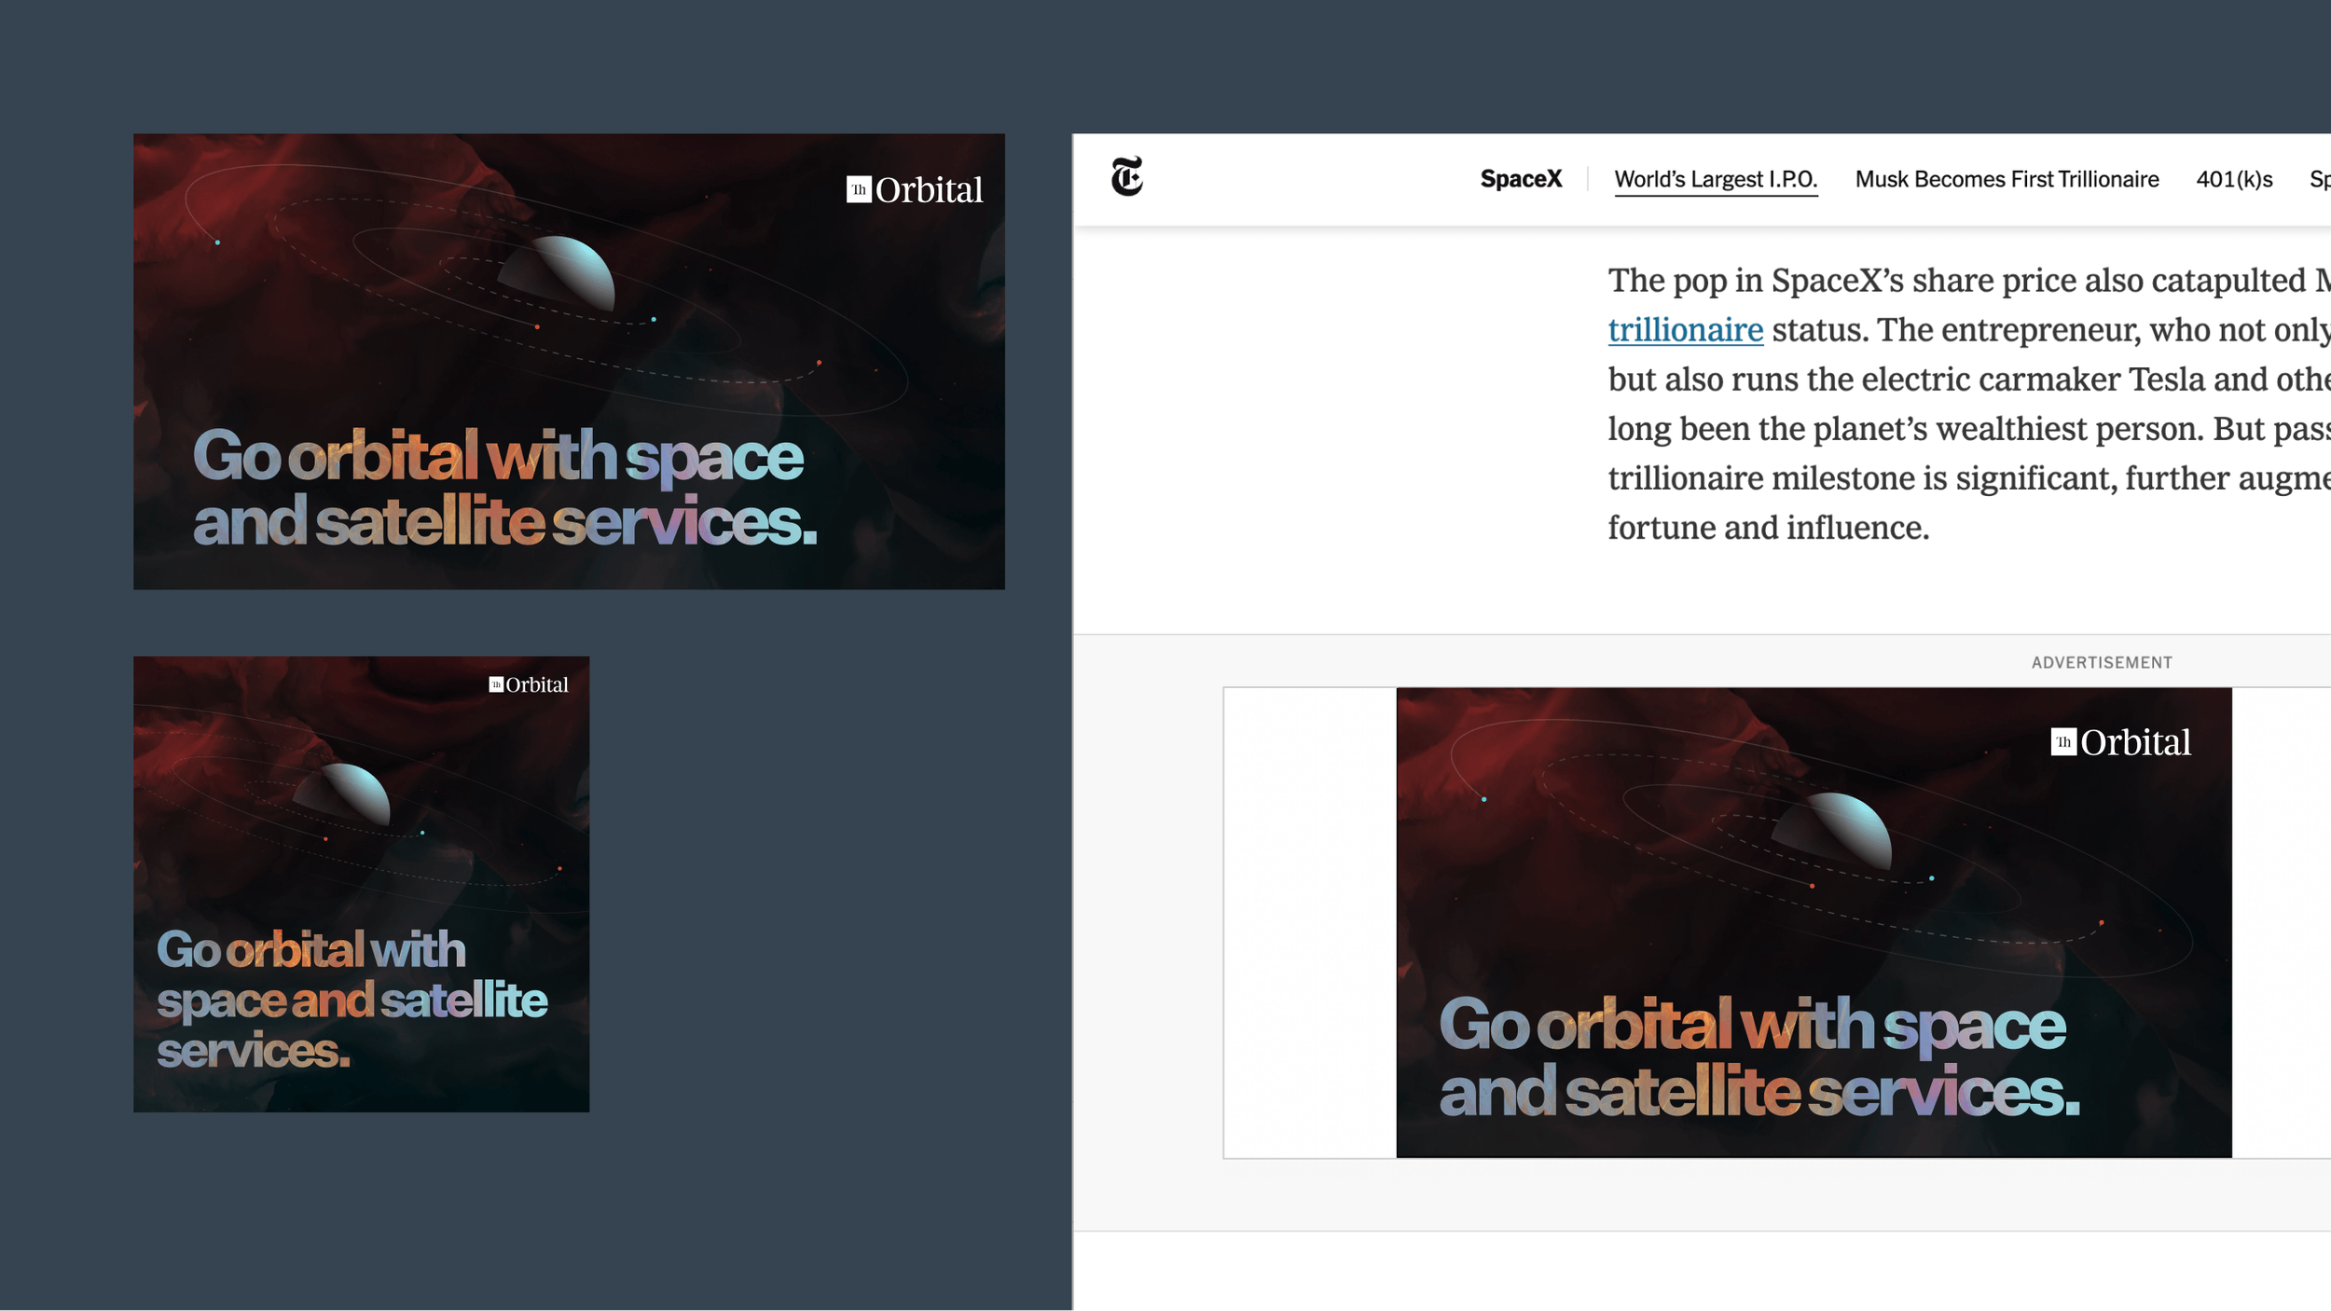Click the text 'fortune and influence.'
Viewport: 2331px width, 1311px height.
click(1768, 528)
